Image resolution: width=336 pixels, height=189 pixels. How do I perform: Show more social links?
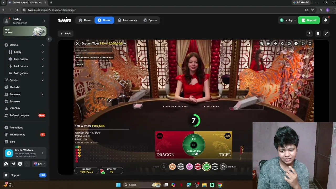[27, 164]
